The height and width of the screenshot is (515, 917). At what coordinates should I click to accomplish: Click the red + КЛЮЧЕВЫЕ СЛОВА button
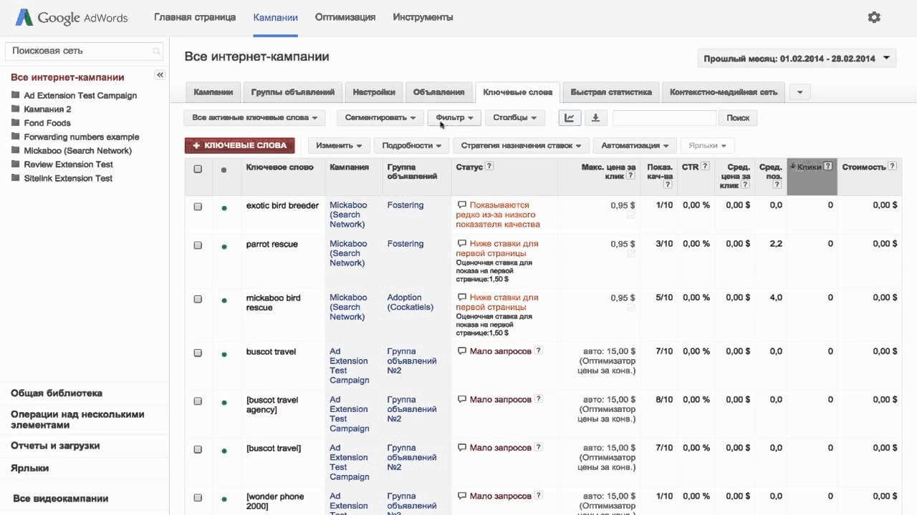tap(239, 146)
